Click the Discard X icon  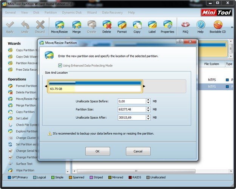40,25
